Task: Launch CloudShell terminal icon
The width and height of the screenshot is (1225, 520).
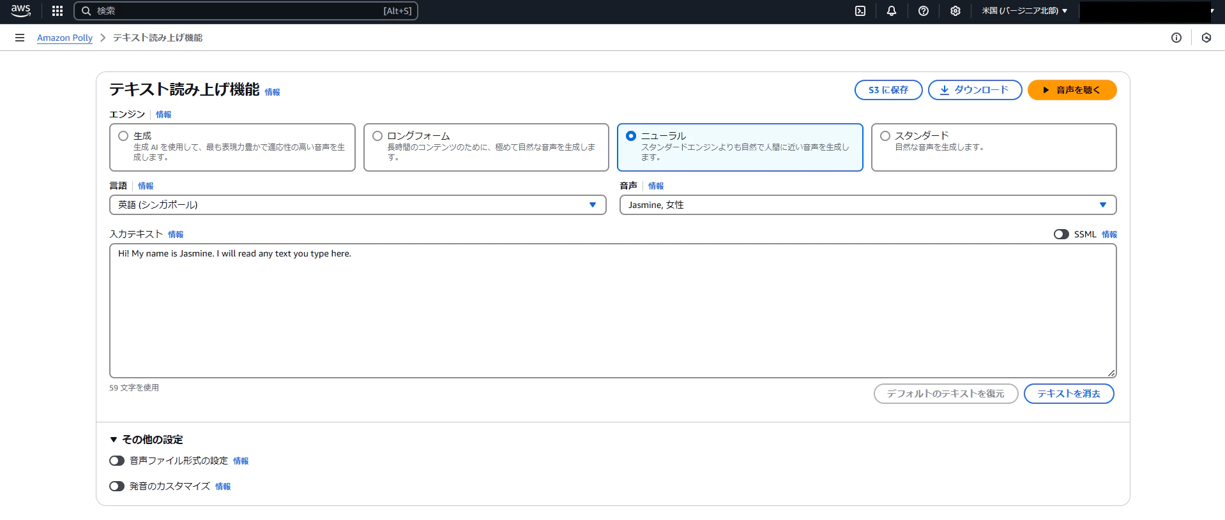Action: click(860, 11)
